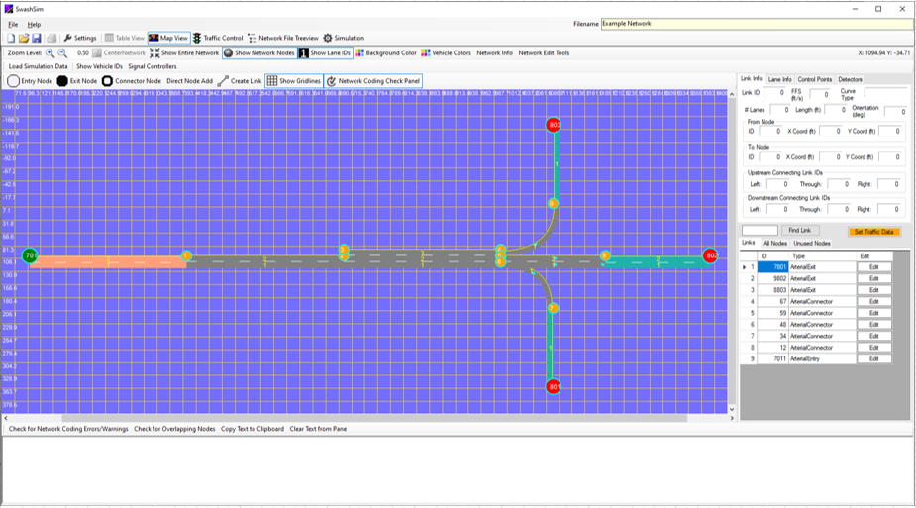The height and width of the screenshot is (508, 916).
Task: Save the network with floppy icon
Action: (37, 38)
